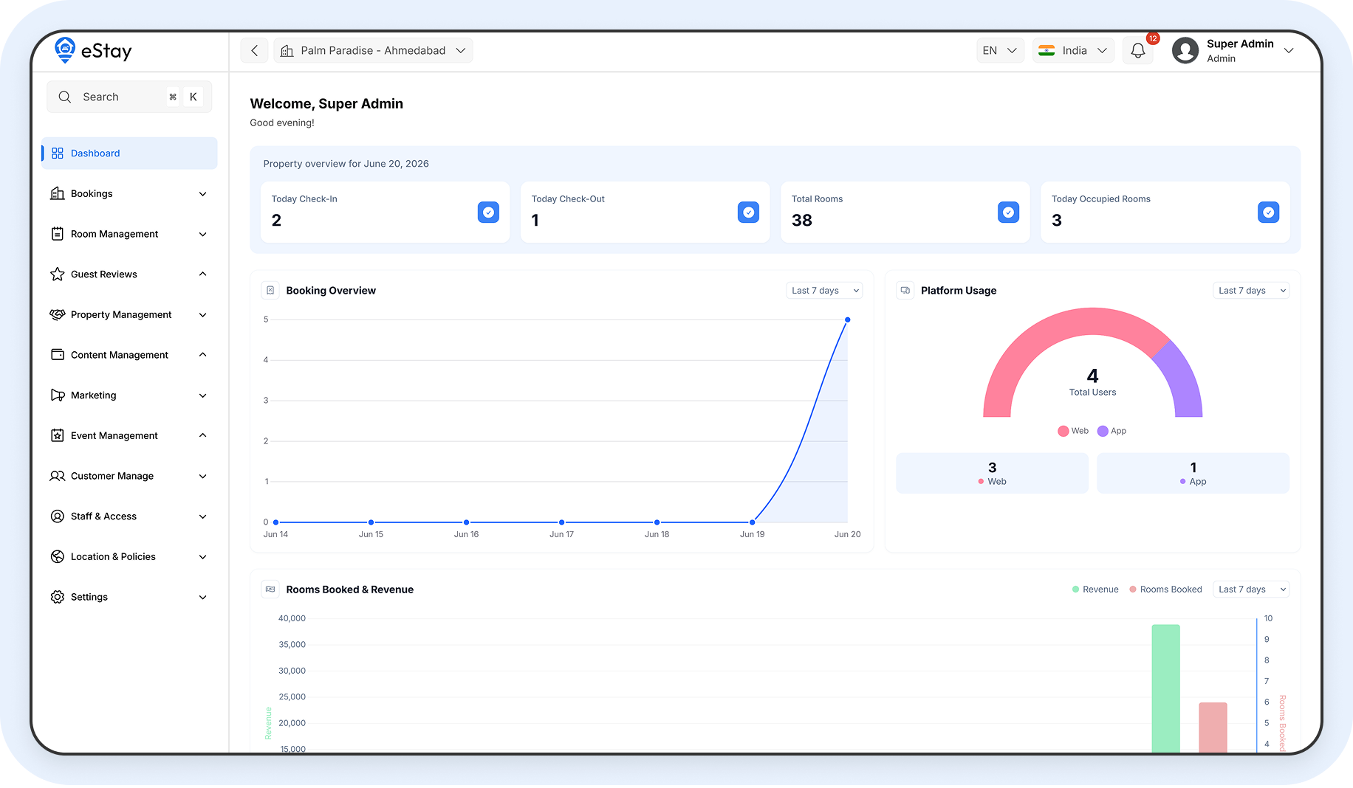Click the Staff & Access user icon
Screen dimensions: 1353x788
pyautogui.click(x=58, y=516)
